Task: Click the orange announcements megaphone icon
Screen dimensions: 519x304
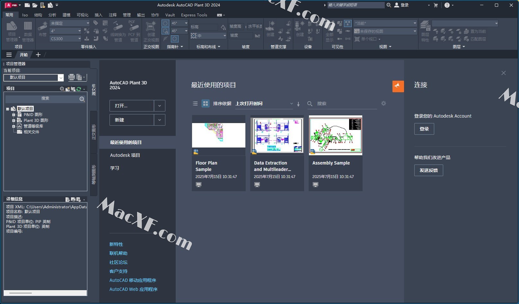Action: click(398, 86)
